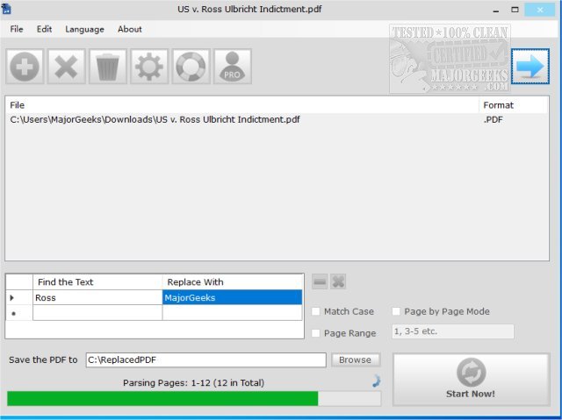Click the File column header
The width and height of the screenshot is (562, 420).
click(242, 105)
